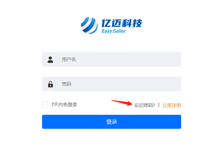Click the Easy Seller logo subtitle
The width and height of the screenshot is (199, 155).
tap(114, 31)
